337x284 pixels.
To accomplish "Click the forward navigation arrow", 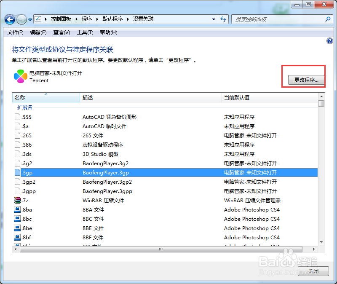I will click(x=21, y=19).
